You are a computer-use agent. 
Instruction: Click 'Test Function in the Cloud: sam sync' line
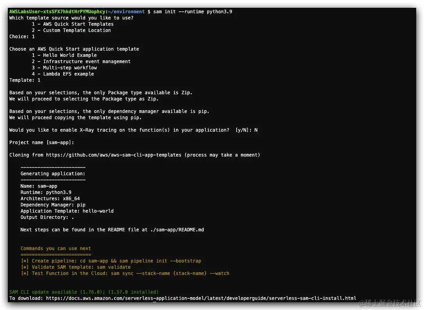125,273
